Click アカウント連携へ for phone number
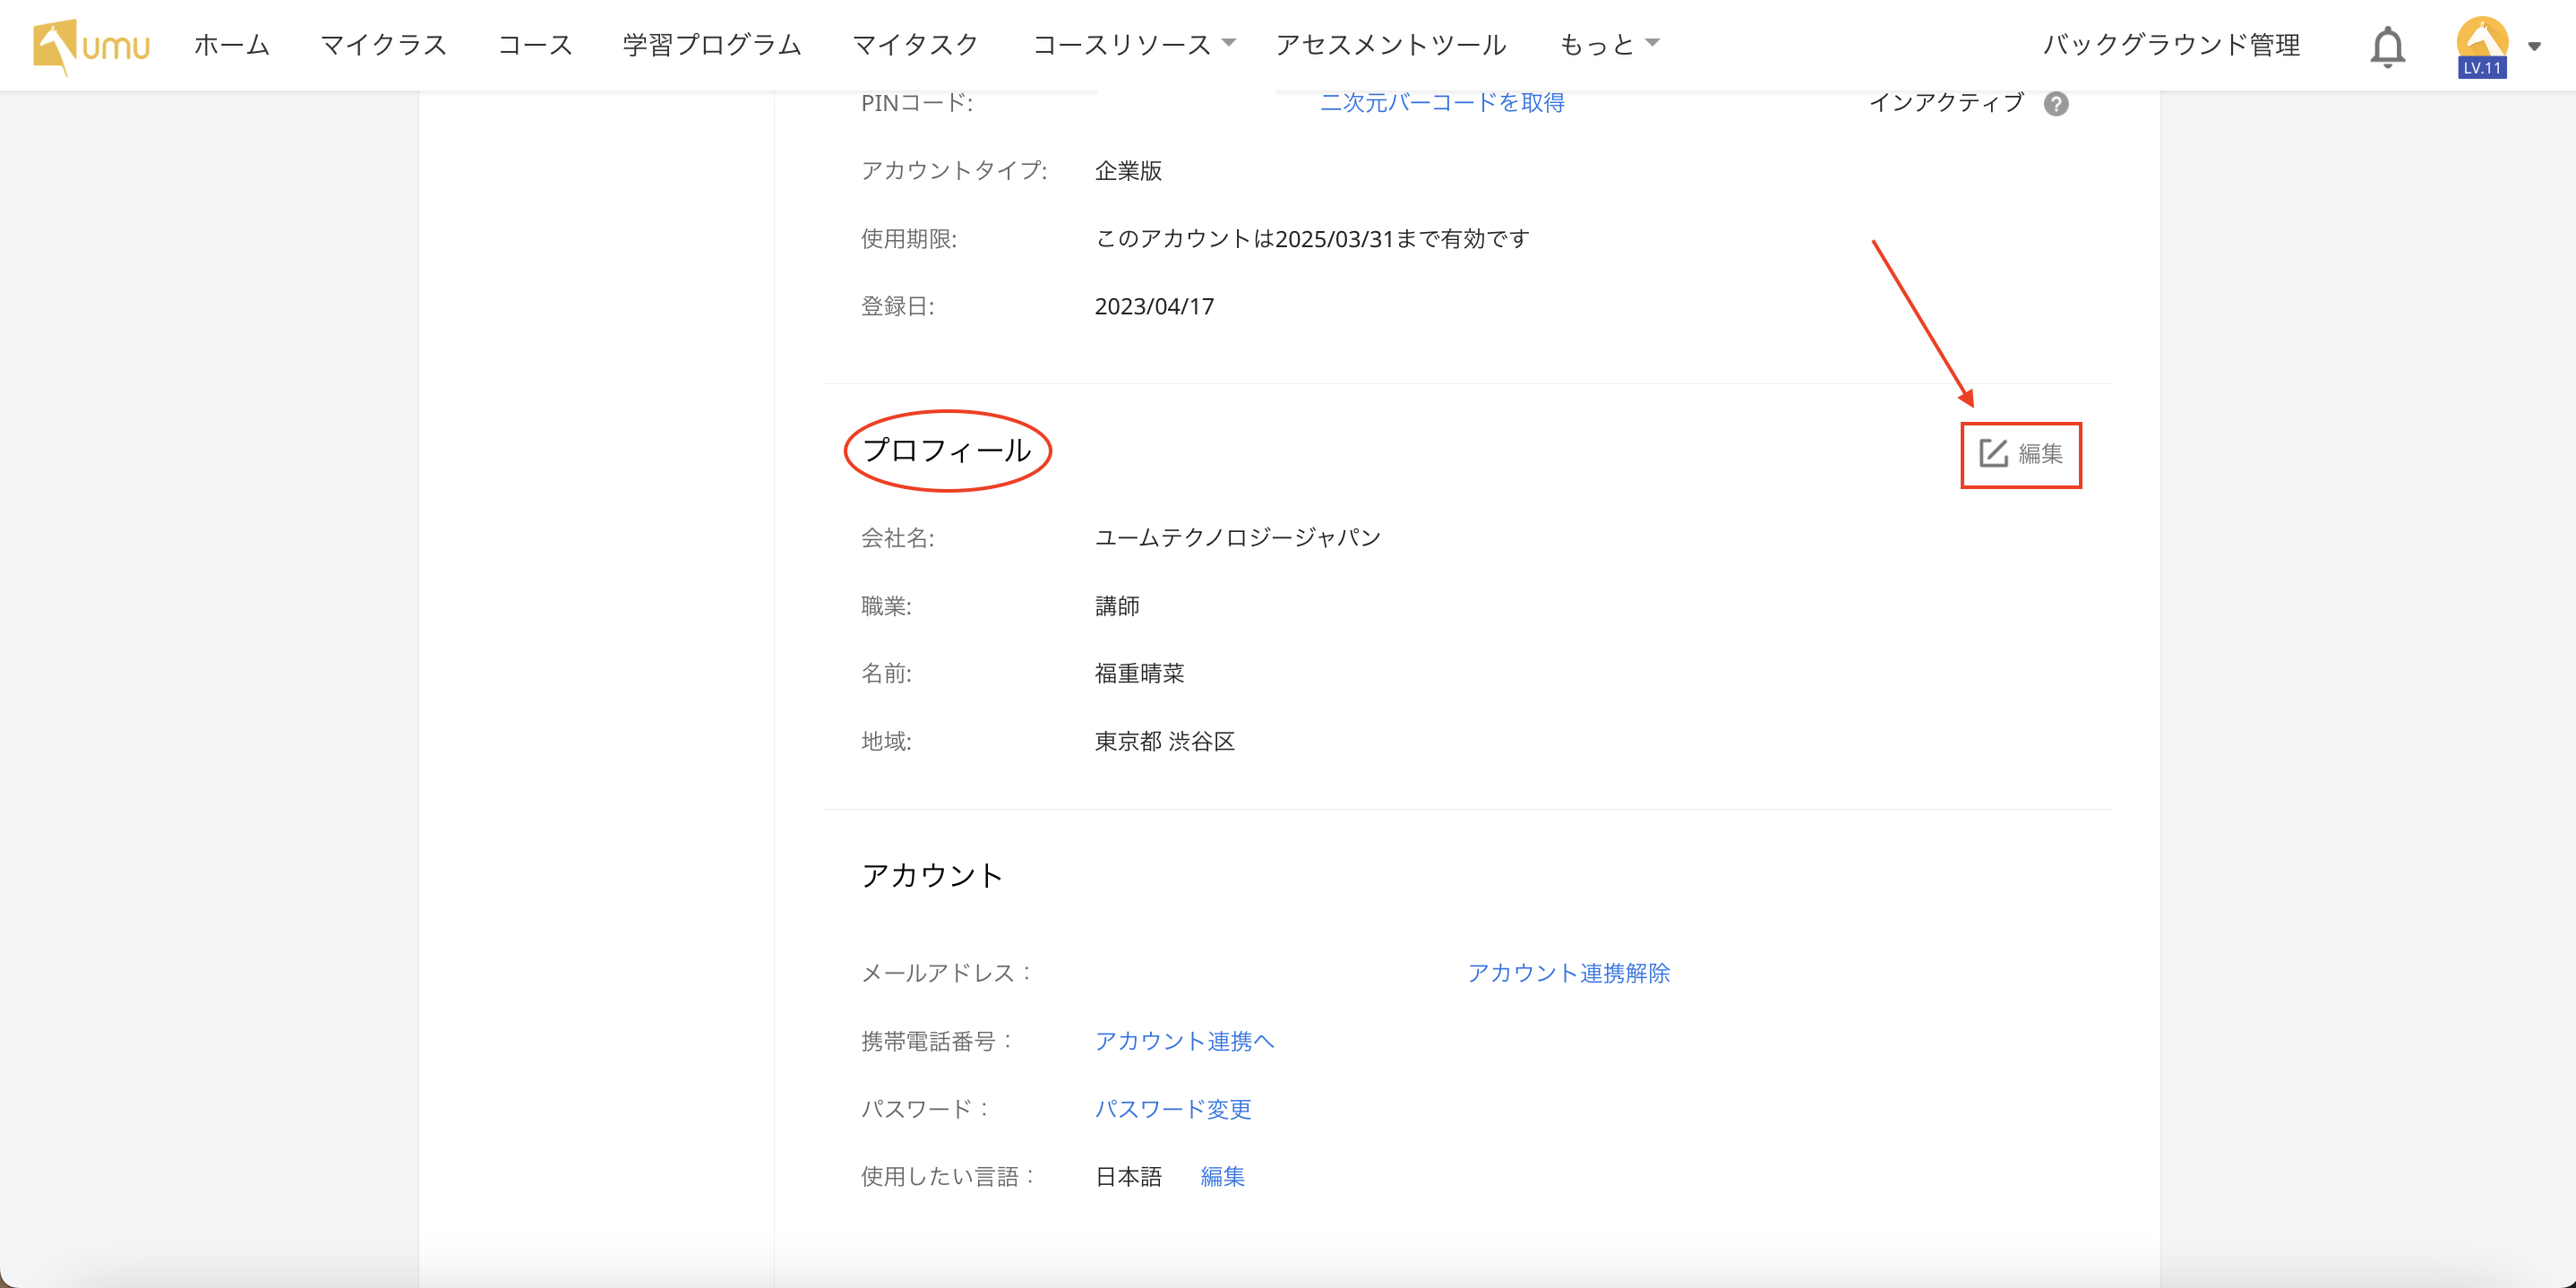This screenshot has width=2576, height=1288. 1184,1041
